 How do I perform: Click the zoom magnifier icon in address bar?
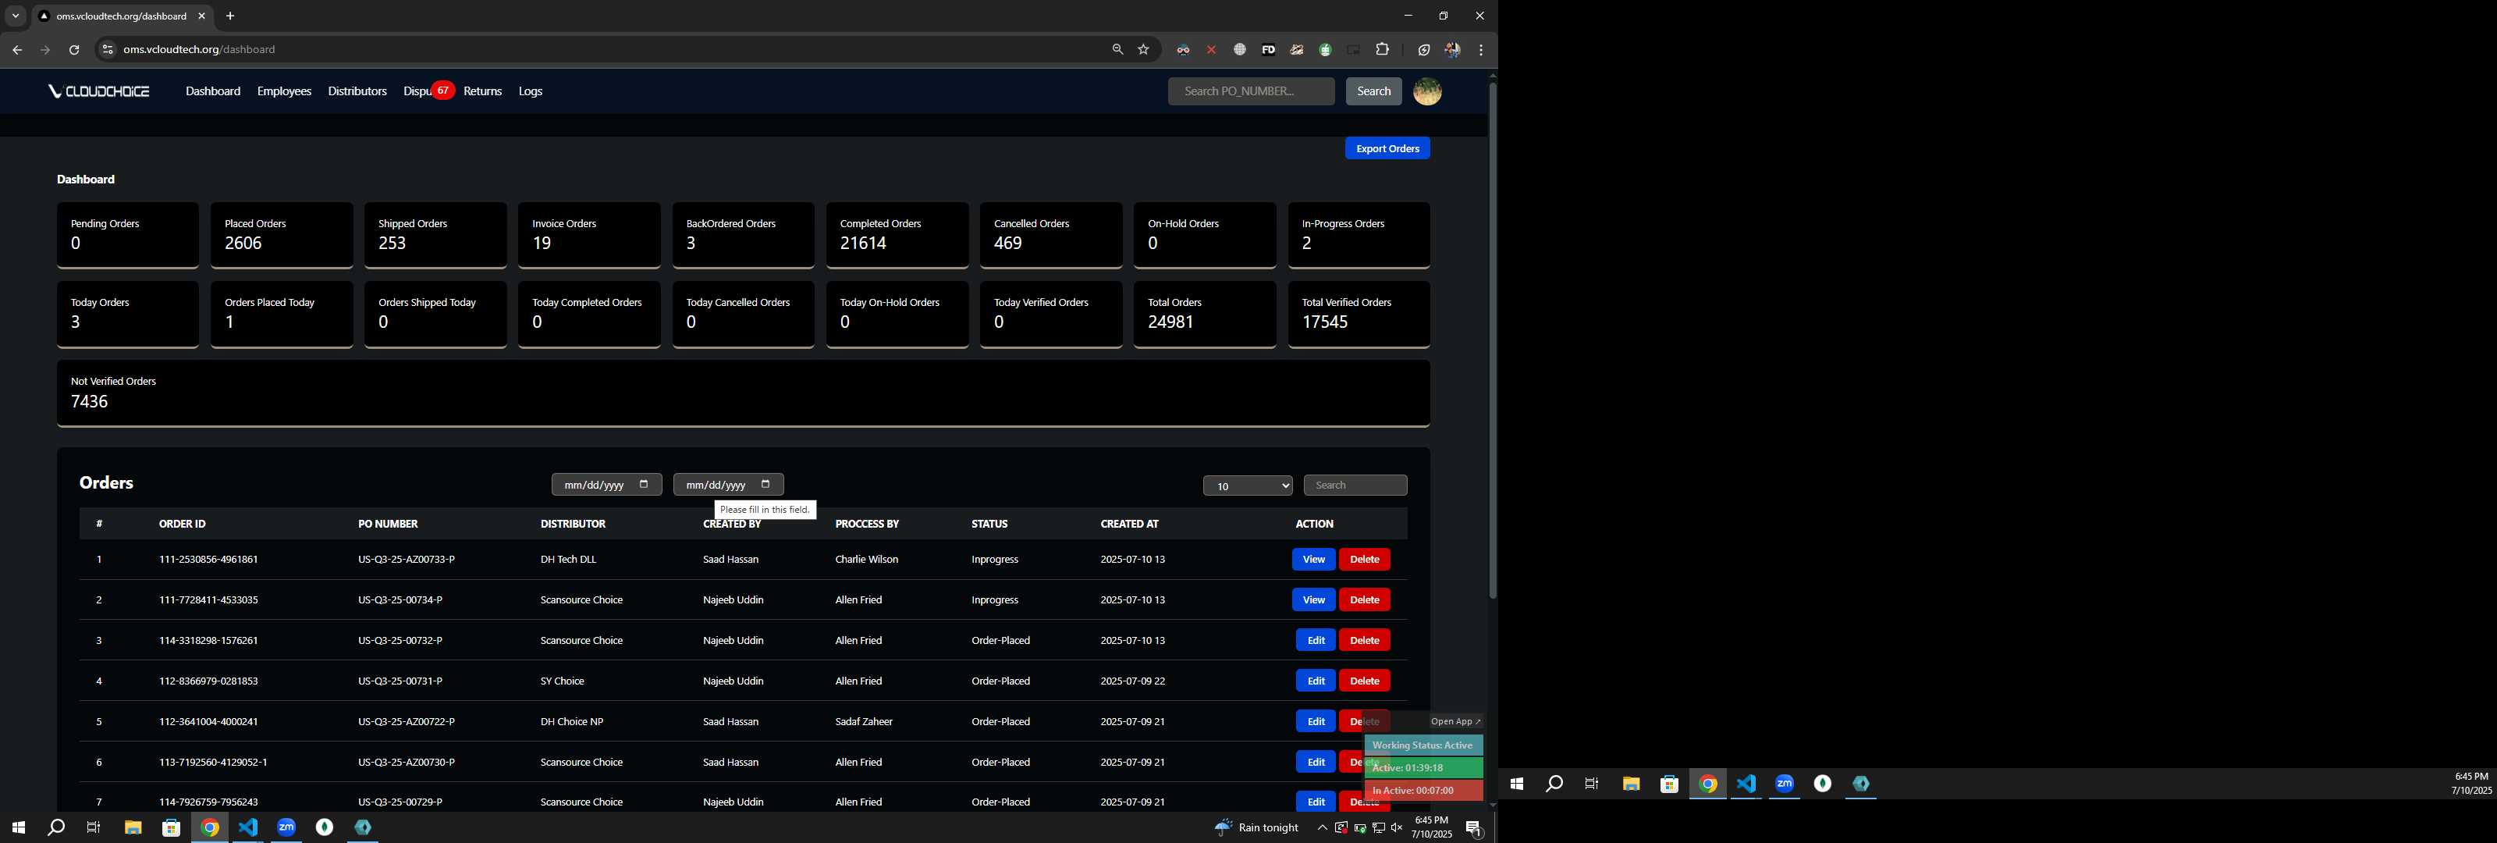point(1117,49)
